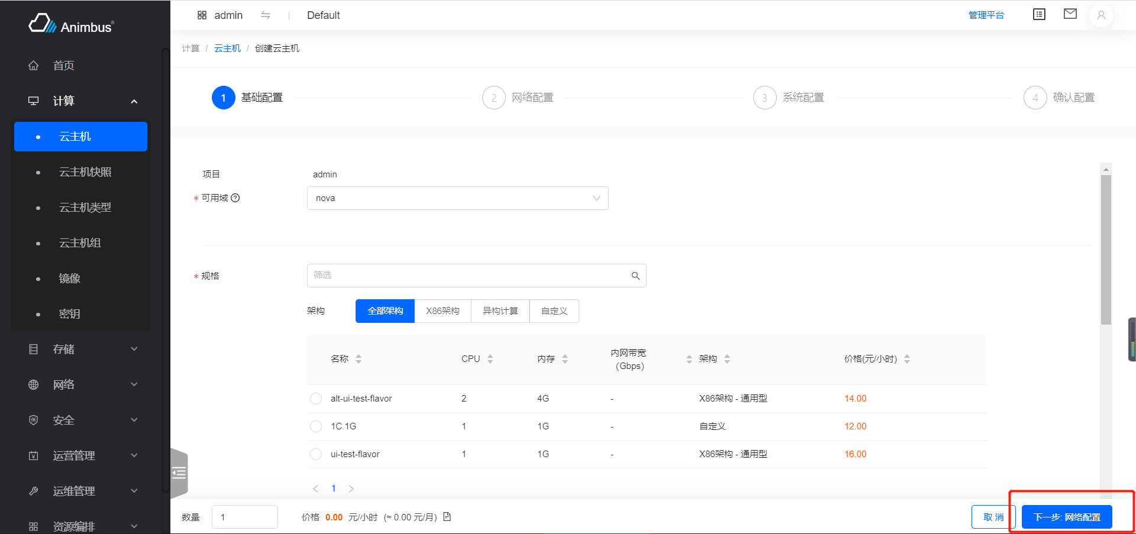Switch to the X86架构 tab
The image size is (1136, 534).
tap(443, 311)
